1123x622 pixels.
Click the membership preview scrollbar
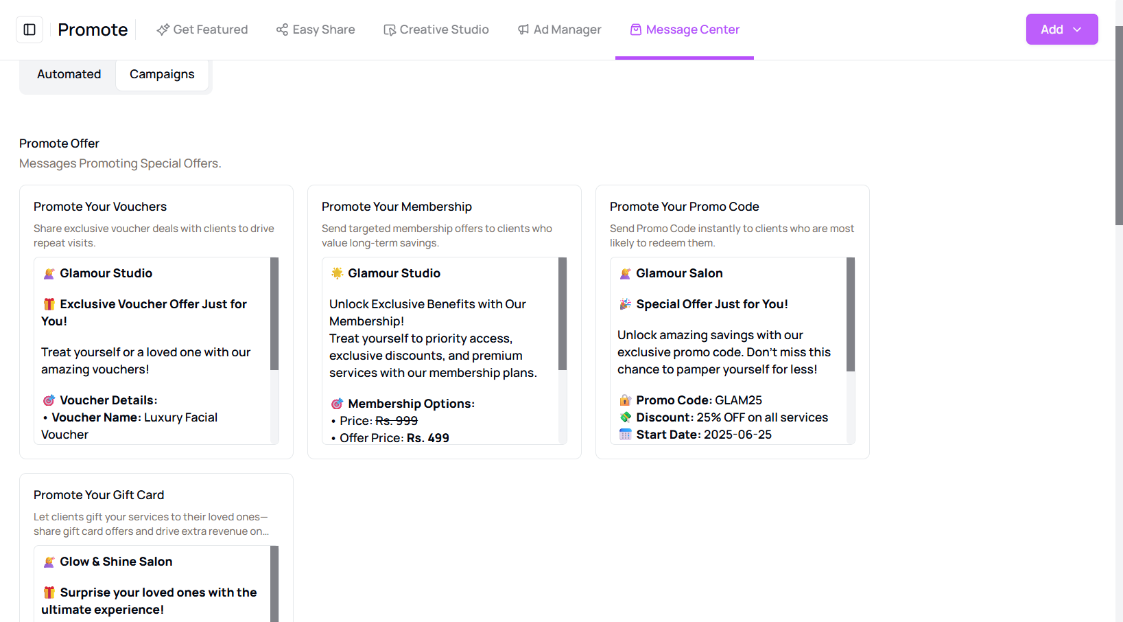pyautogui.click(x=563, y=314)
